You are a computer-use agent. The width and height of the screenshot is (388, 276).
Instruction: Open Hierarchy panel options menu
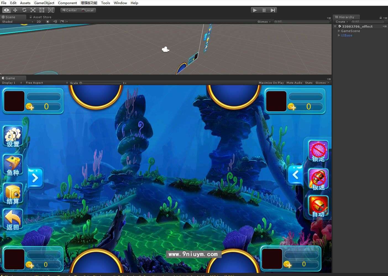tap(385, 18)
